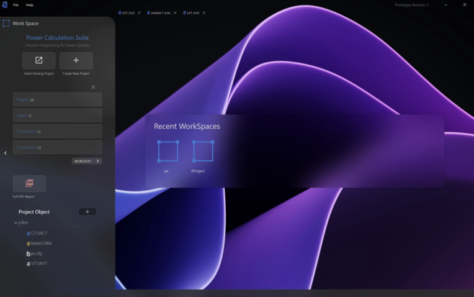The height and width of the screenshot is (297, 474).
Task: Open the File menu
Action: pos(16,5)
